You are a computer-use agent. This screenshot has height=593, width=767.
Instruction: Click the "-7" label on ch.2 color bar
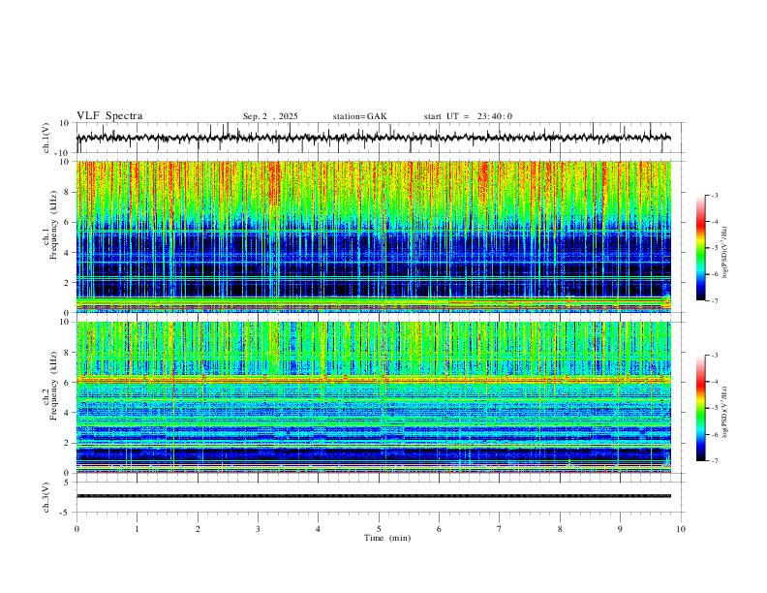pyautogui.click(x=715, y=461)
